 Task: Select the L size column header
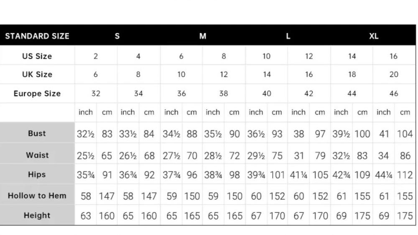point(288,36)
